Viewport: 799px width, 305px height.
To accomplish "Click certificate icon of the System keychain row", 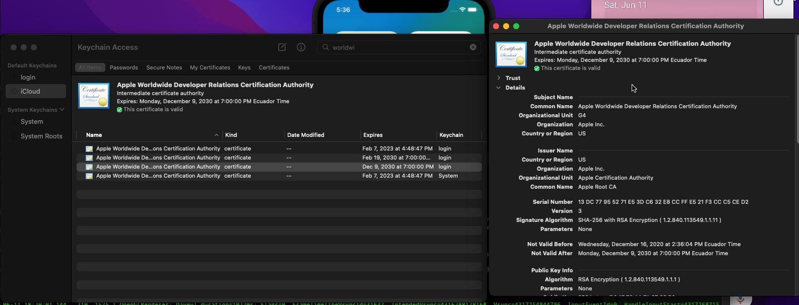I will point(89,176).
